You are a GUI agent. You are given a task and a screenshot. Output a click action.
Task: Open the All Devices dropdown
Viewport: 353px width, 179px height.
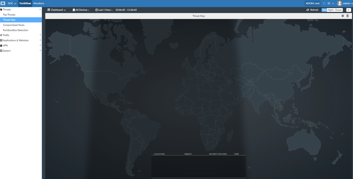tap(81, 10)
